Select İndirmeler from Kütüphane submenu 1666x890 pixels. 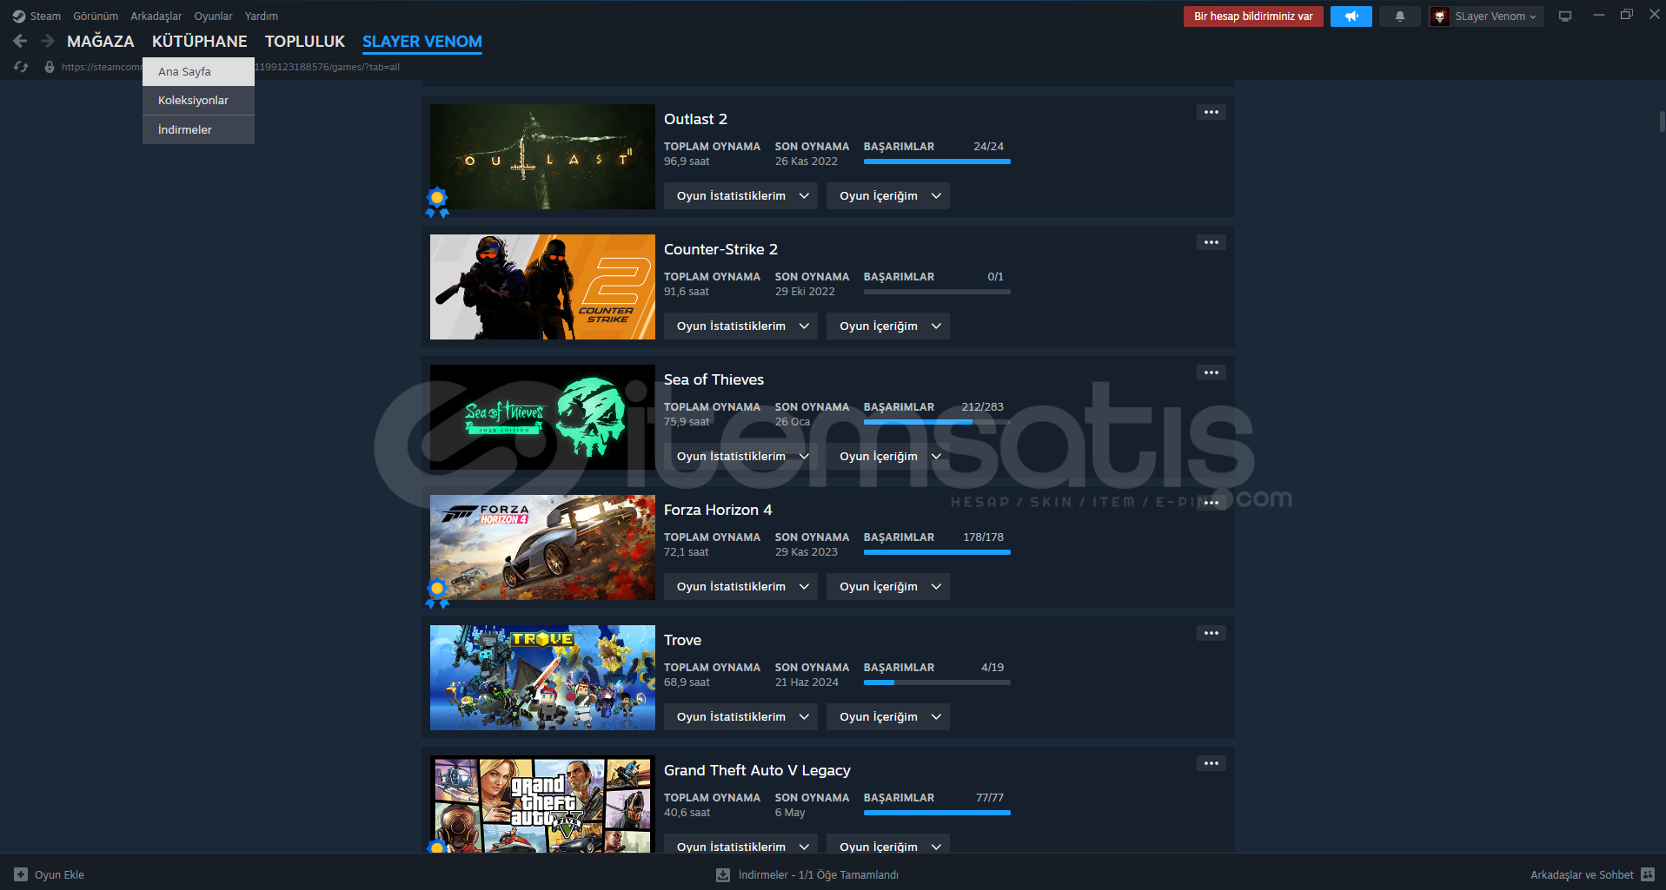[198, 129]
